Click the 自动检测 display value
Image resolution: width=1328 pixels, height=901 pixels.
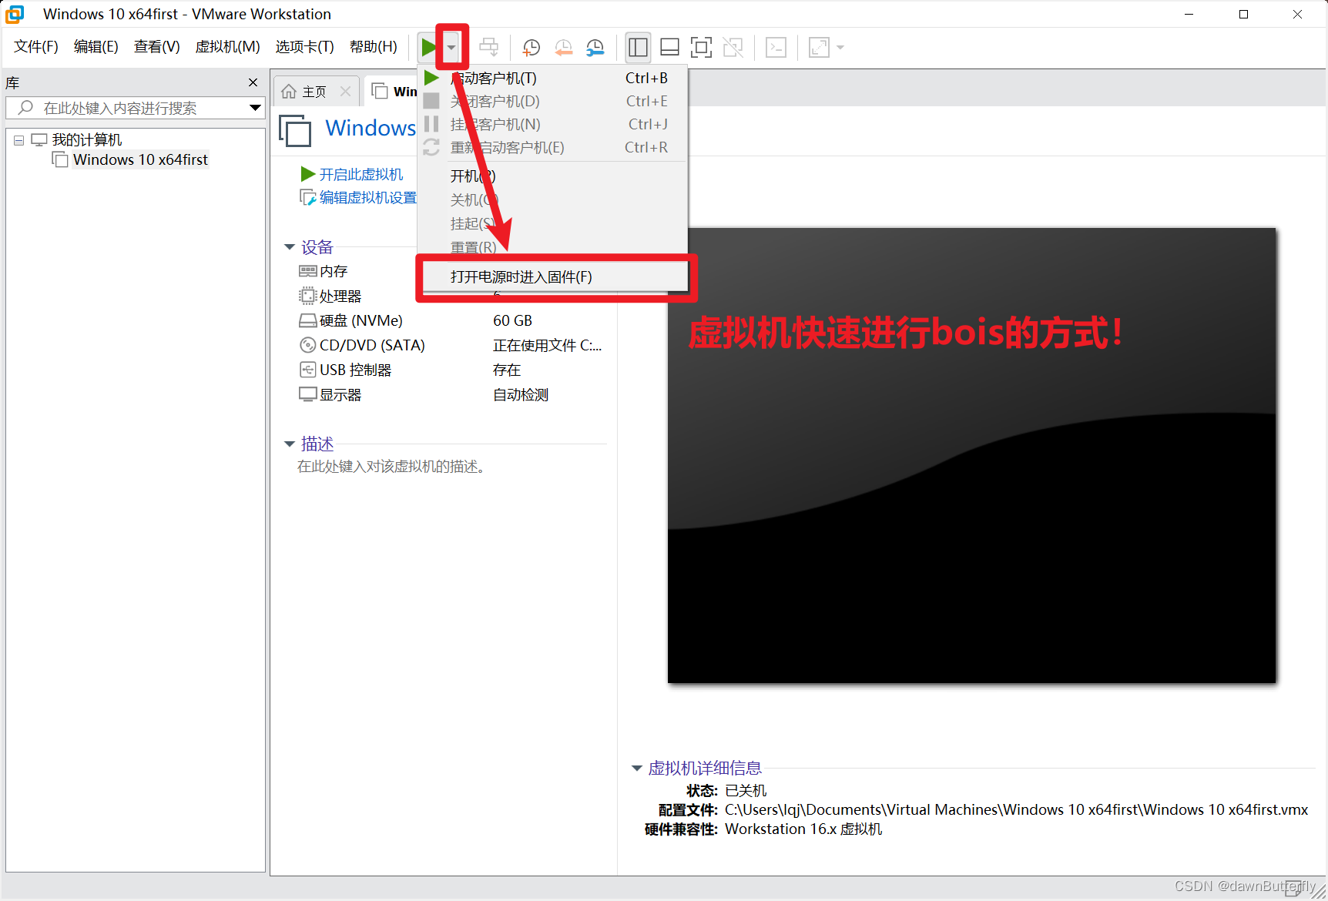tap(521, 394)
